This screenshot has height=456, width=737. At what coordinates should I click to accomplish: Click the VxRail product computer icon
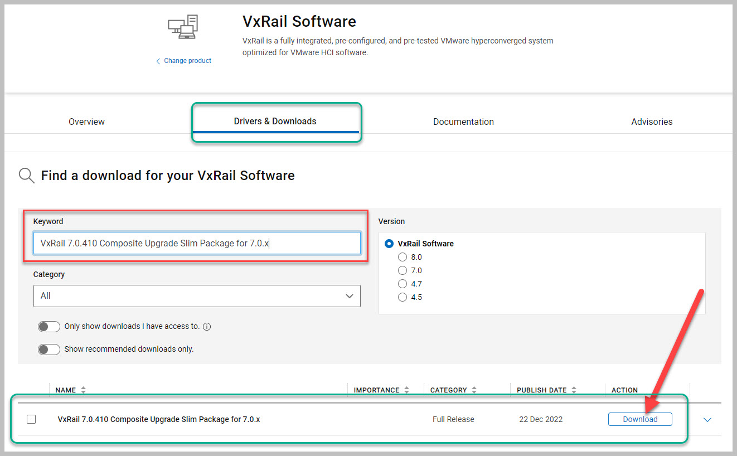(183, 27)
